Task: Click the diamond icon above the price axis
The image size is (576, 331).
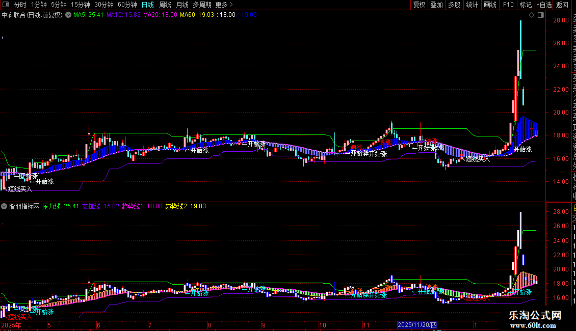Action: pos(531,15)
